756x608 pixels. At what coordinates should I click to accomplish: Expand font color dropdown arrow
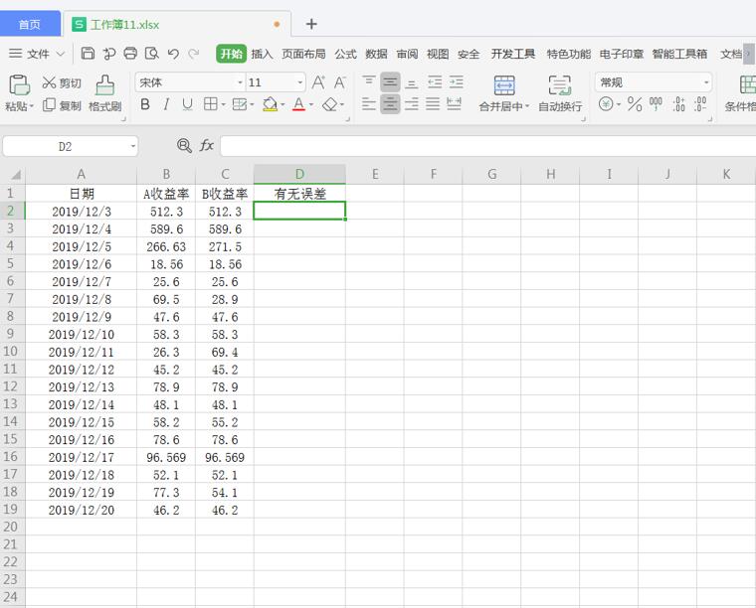[311, 104]
